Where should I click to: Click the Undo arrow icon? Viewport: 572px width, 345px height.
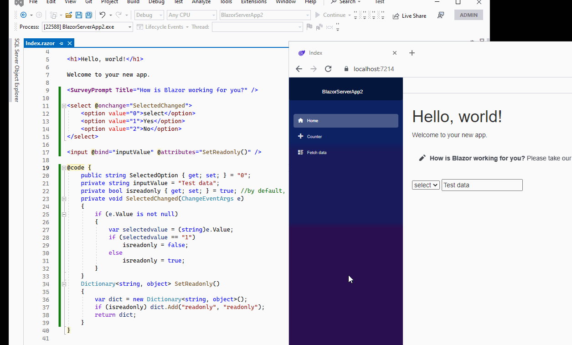(x=103, y=15)
